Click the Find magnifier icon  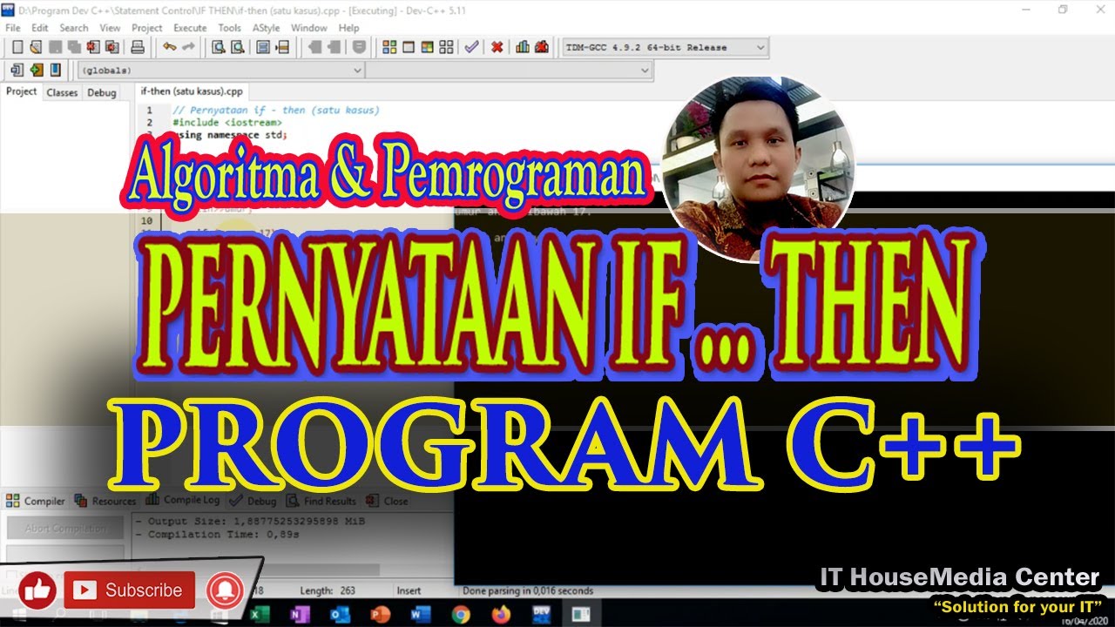coord(219,47)
